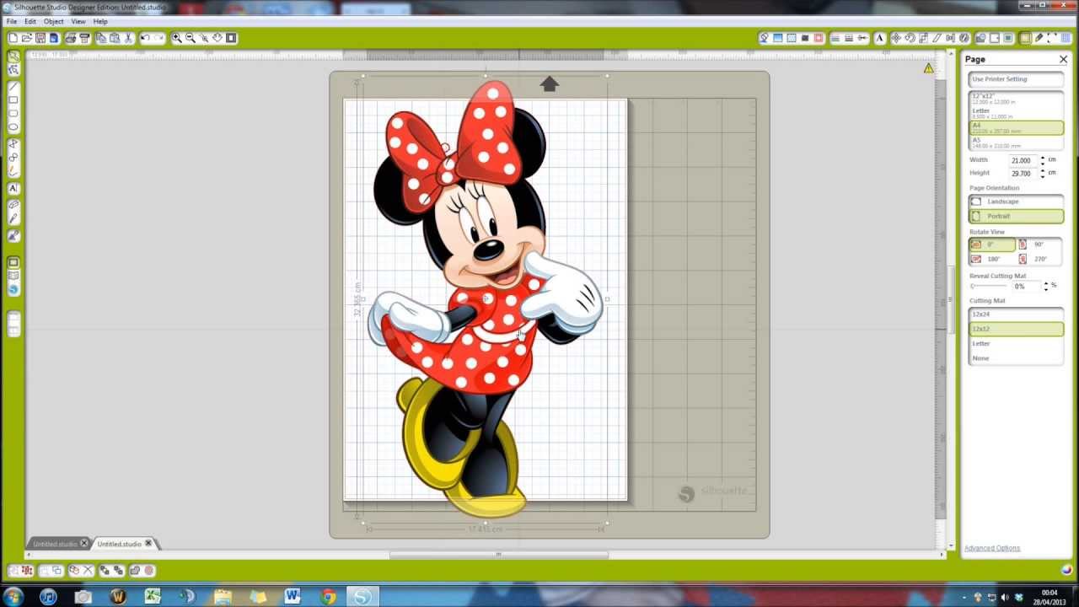
Task: Select Portrait page orientation
Action: click(1016, 216)
